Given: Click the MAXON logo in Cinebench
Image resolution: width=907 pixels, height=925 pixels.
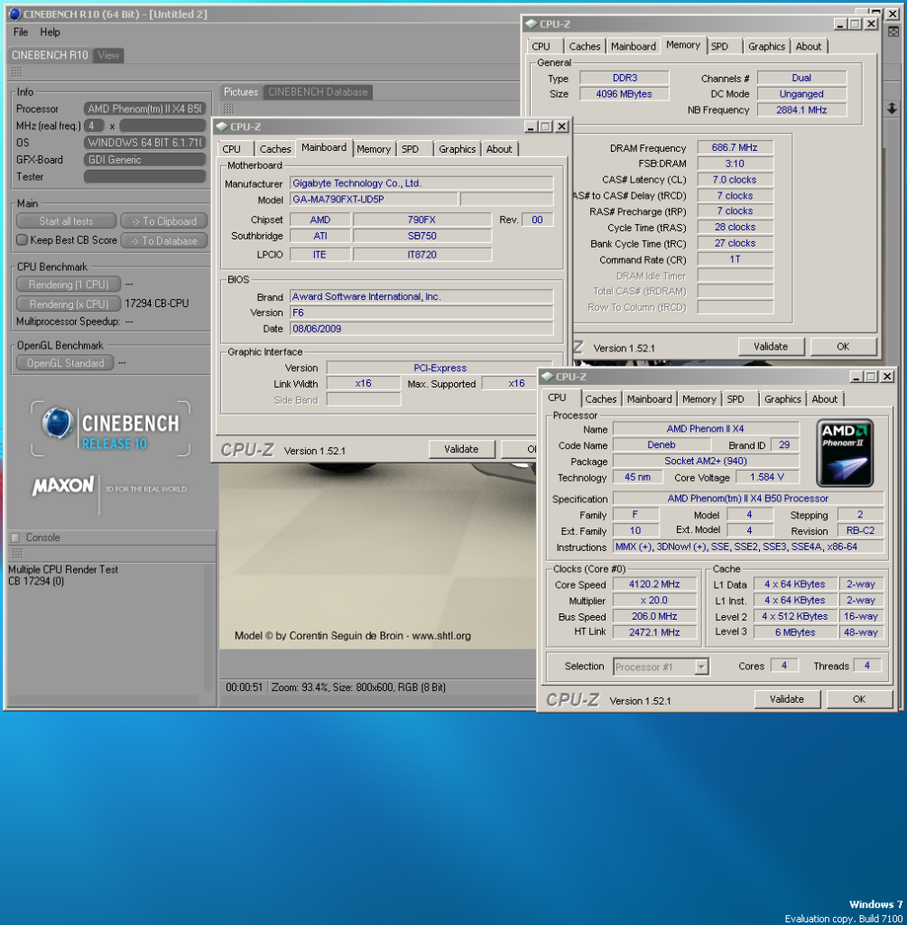Looking at the screenshot, I should [x=63, y=486].
